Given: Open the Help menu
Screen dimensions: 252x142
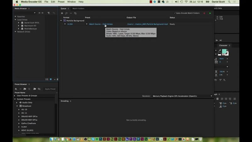Looking at the screenshot, I should (81, 2).
